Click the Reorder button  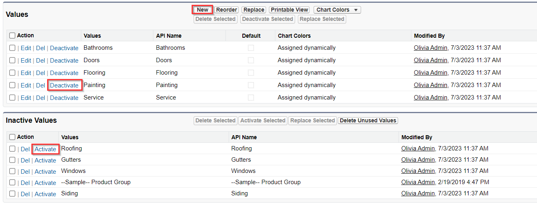coord(227,10)
